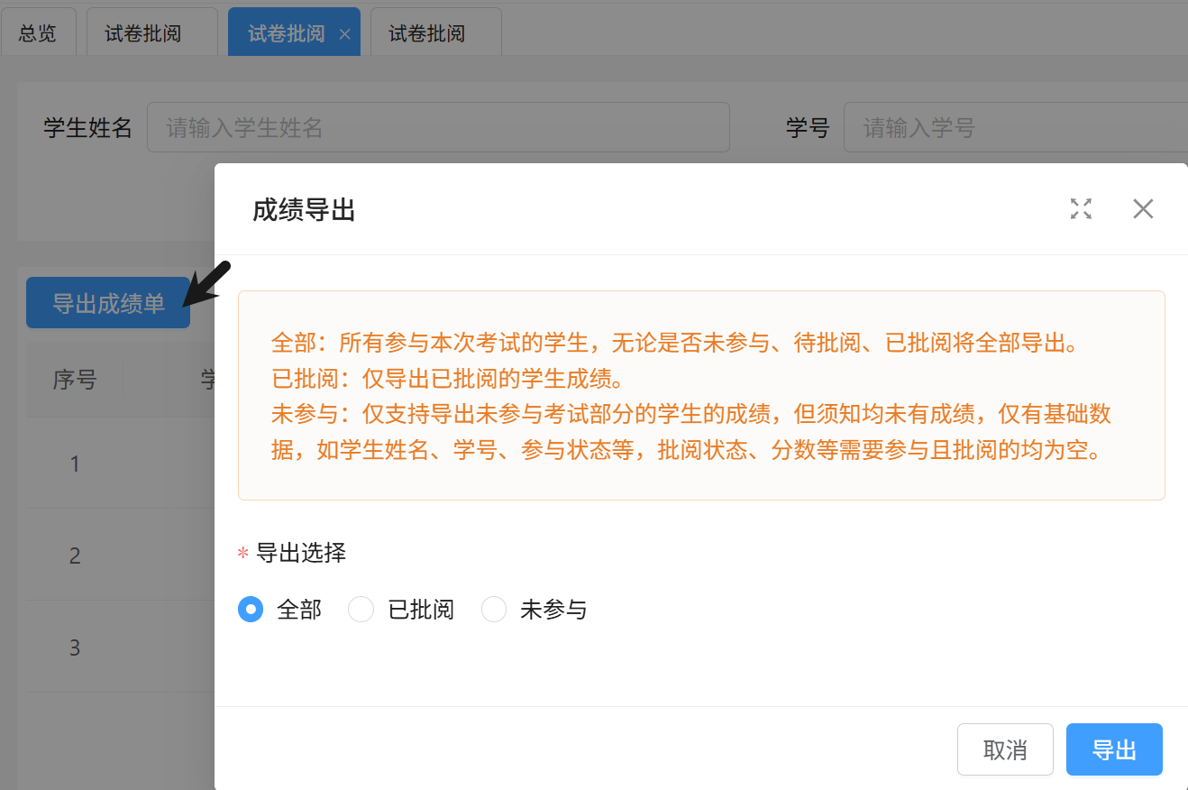
Task: Focus the 学生姓名 input field
Action: [438, 127]
